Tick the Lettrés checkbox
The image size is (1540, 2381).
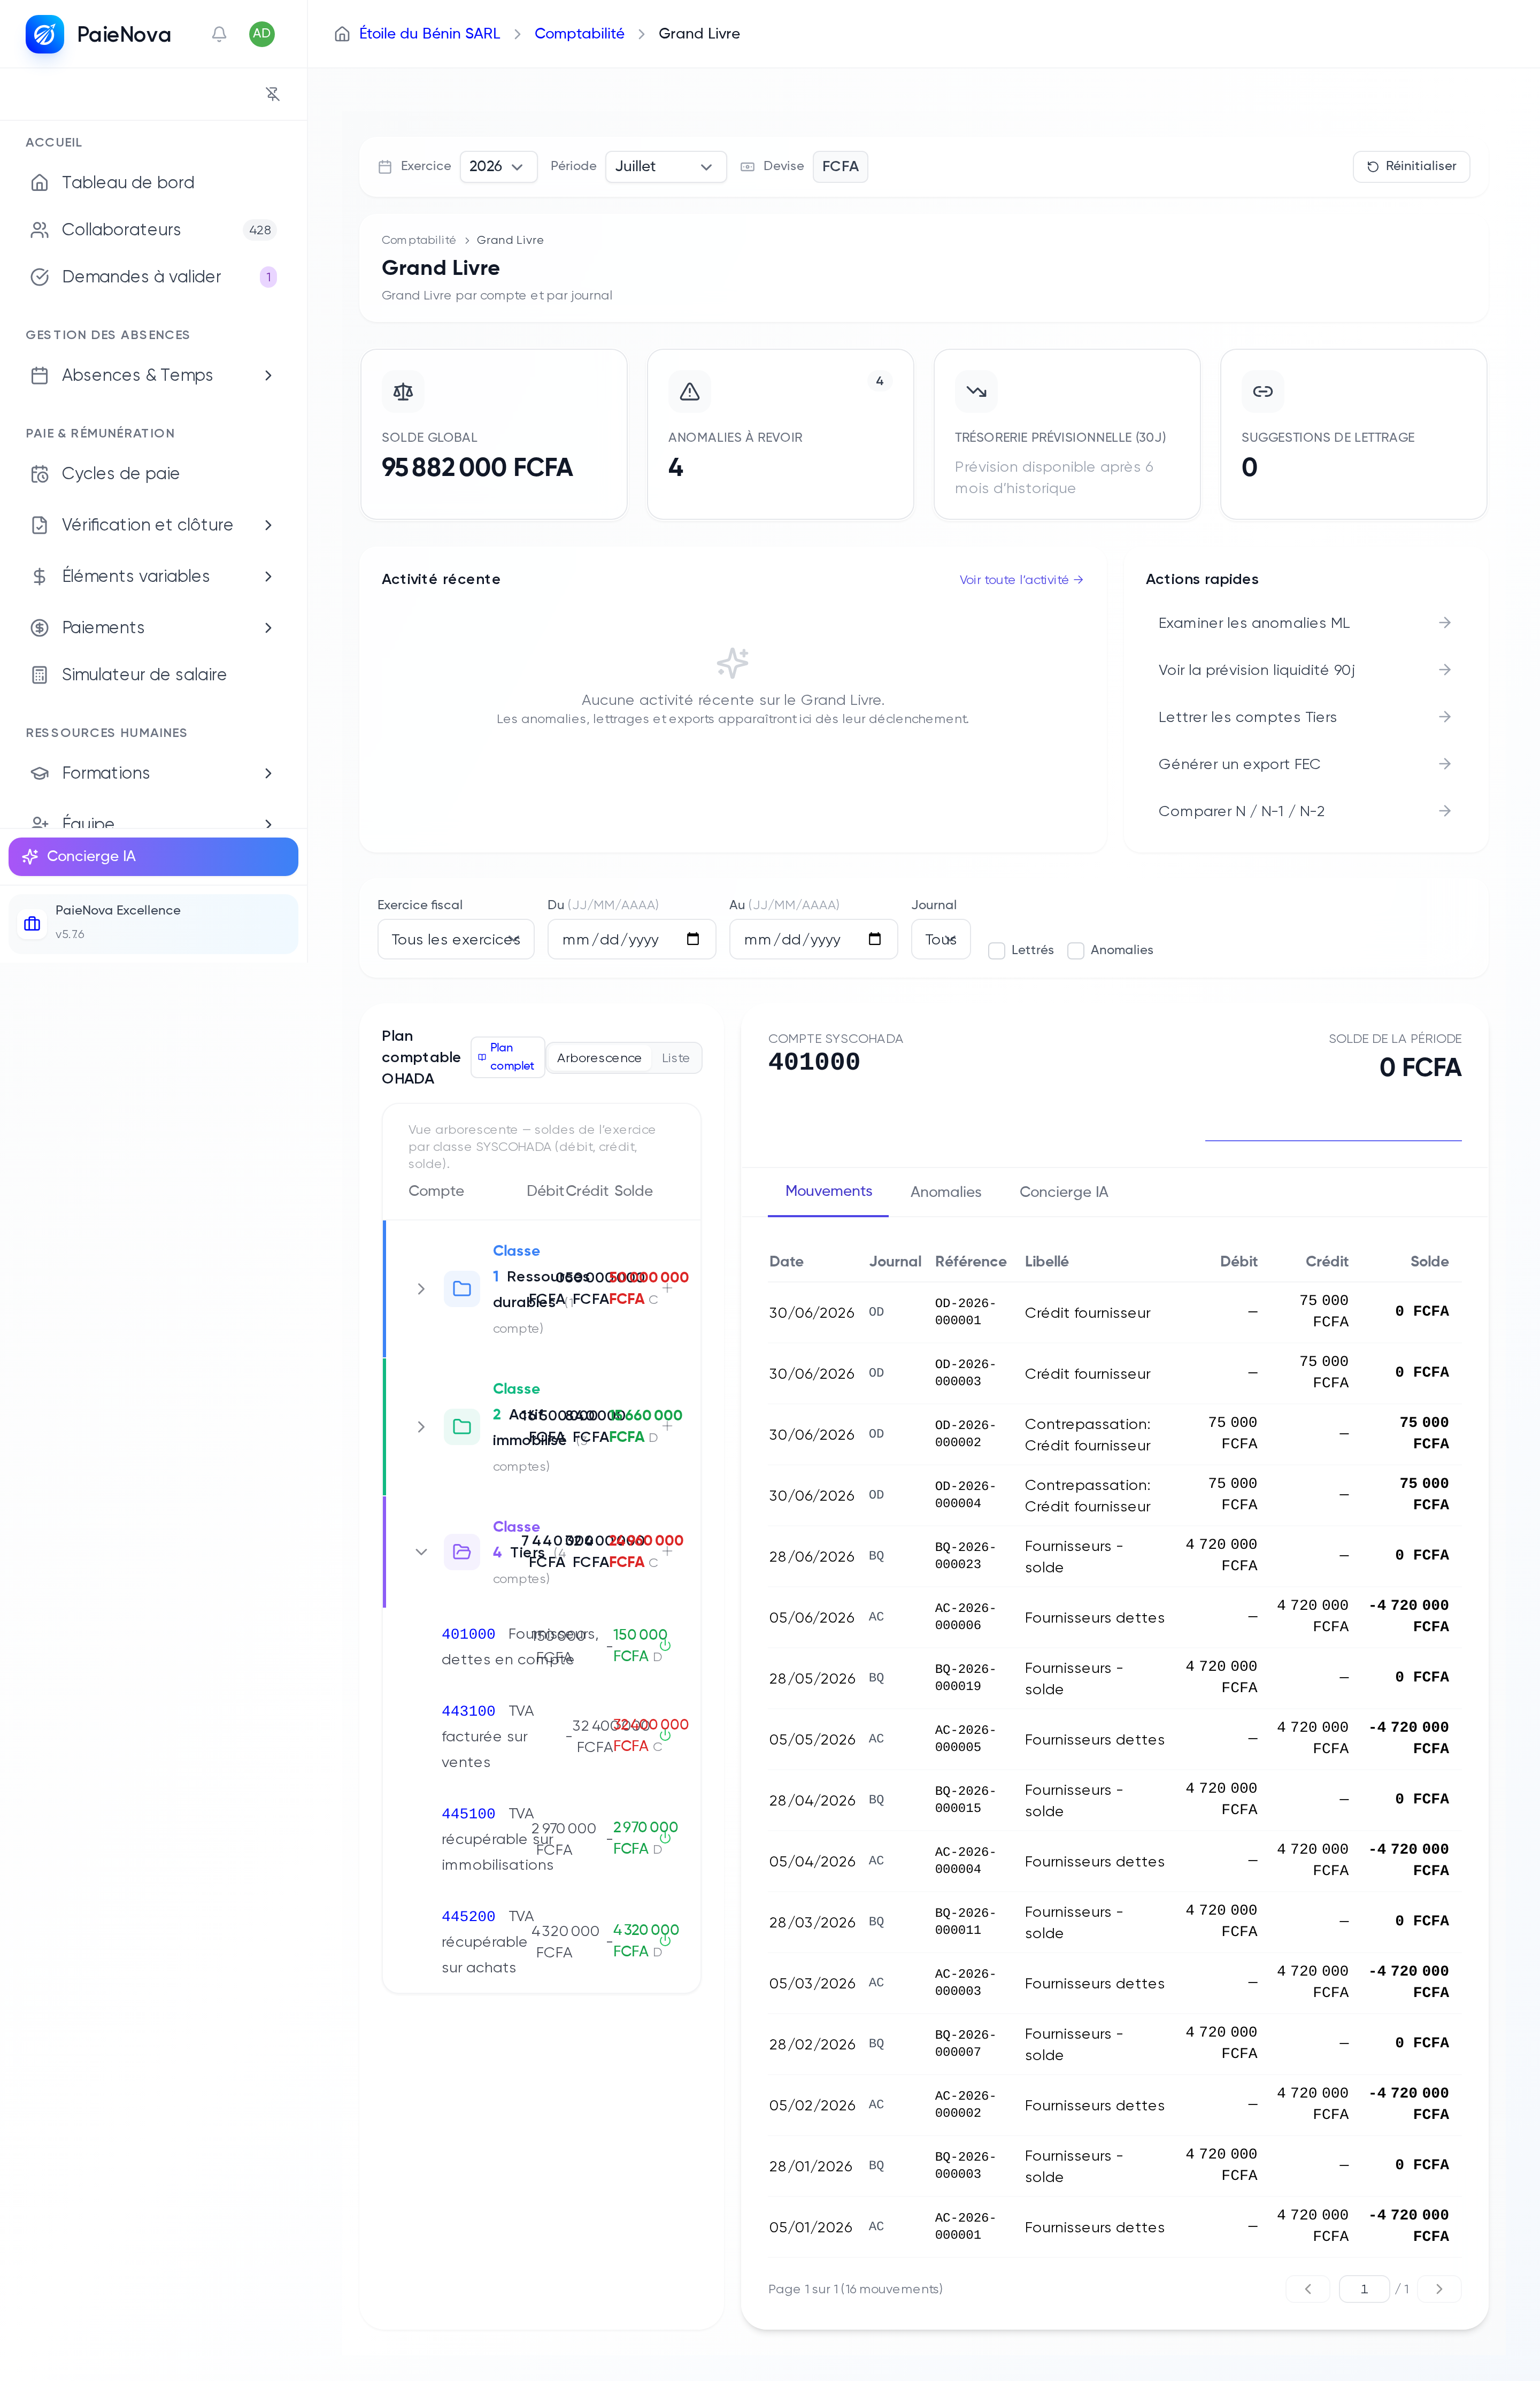[997, 951]
